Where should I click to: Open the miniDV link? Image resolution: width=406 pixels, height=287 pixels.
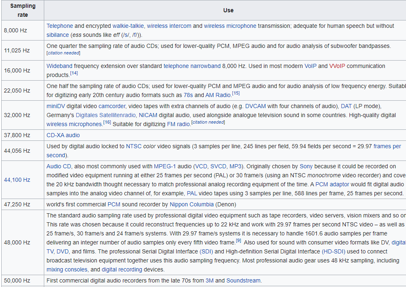56,106
